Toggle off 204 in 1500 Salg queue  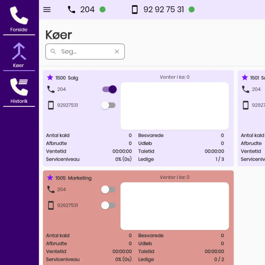click(109, 89)
